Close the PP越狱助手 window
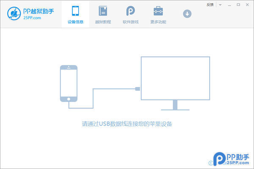 [247, 5]
